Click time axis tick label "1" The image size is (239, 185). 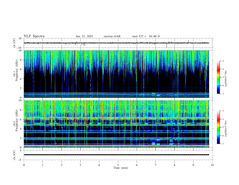click(43, 165)
